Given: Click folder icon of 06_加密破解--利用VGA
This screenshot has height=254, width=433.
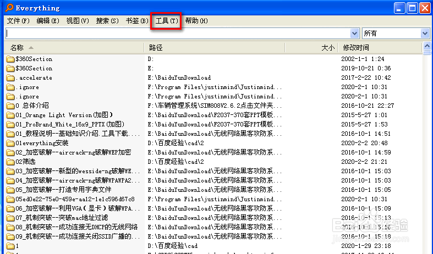Looking at the screenshot, I should pos(10,209).
